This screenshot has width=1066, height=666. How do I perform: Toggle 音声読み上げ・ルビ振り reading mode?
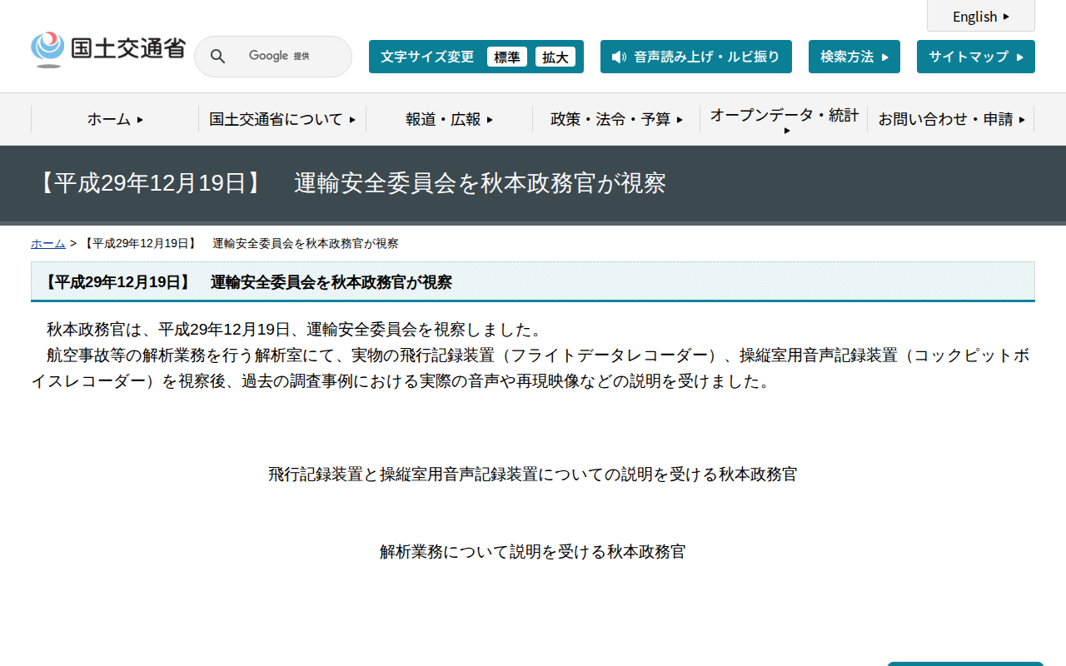pos(696,57)
